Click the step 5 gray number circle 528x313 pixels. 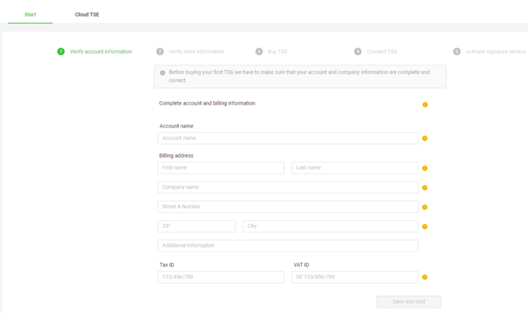(456, 51)
